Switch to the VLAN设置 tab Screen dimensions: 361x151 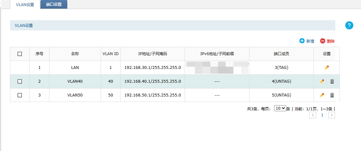click(x=25, y=4)
